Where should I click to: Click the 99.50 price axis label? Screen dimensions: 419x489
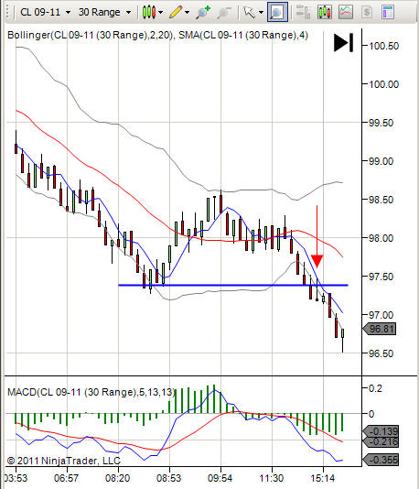[x=381, y=123]
